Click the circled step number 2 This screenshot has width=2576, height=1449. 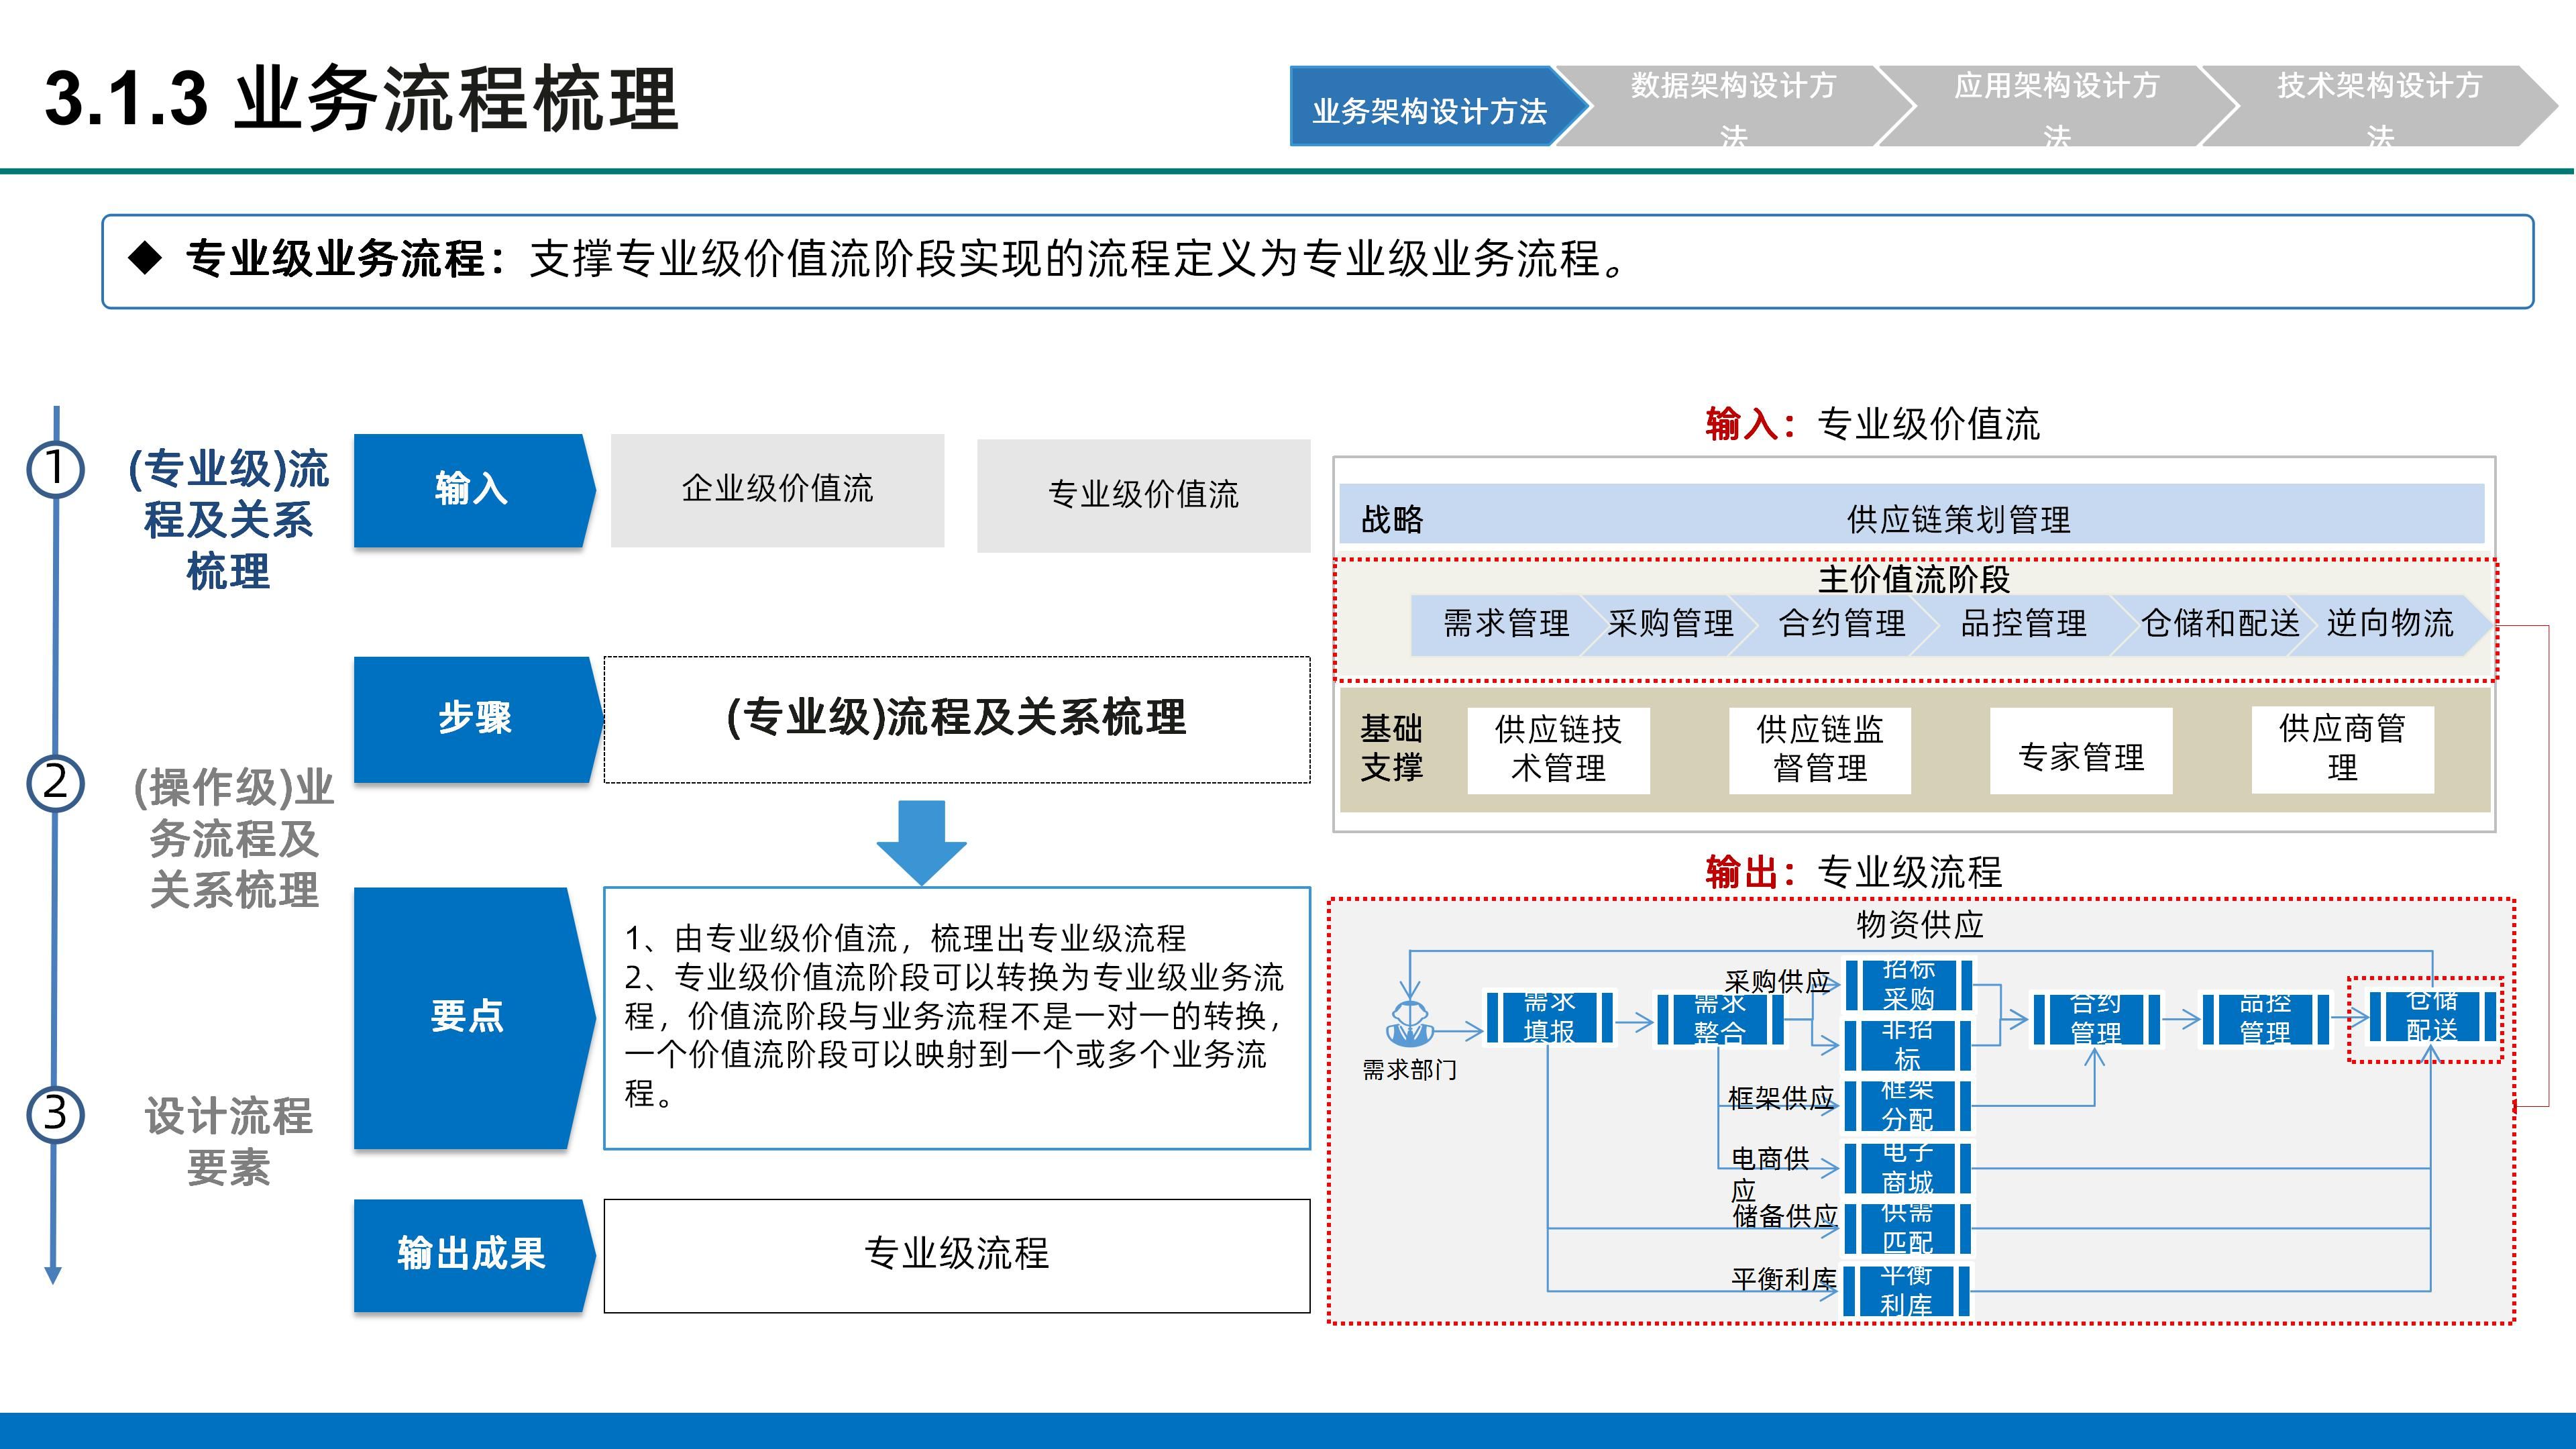click(x=55, y=783)
